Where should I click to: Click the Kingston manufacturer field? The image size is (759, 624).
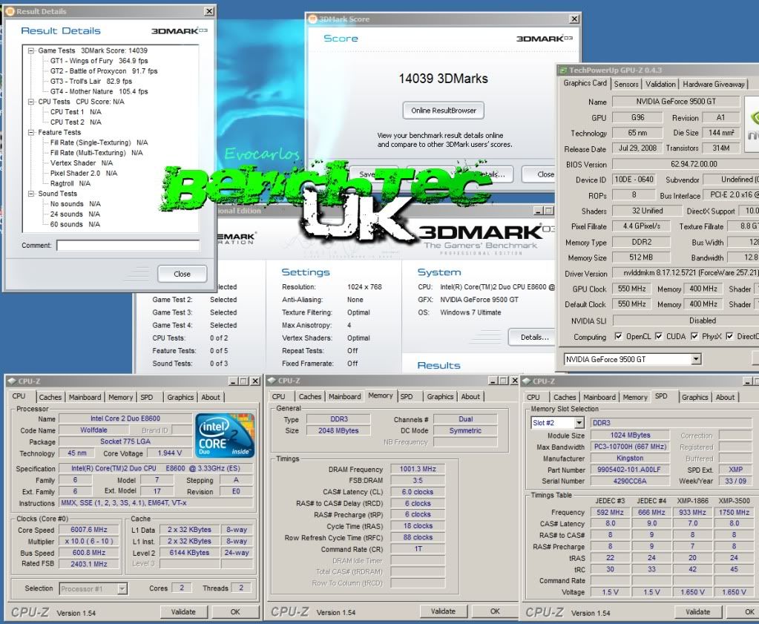630,458
